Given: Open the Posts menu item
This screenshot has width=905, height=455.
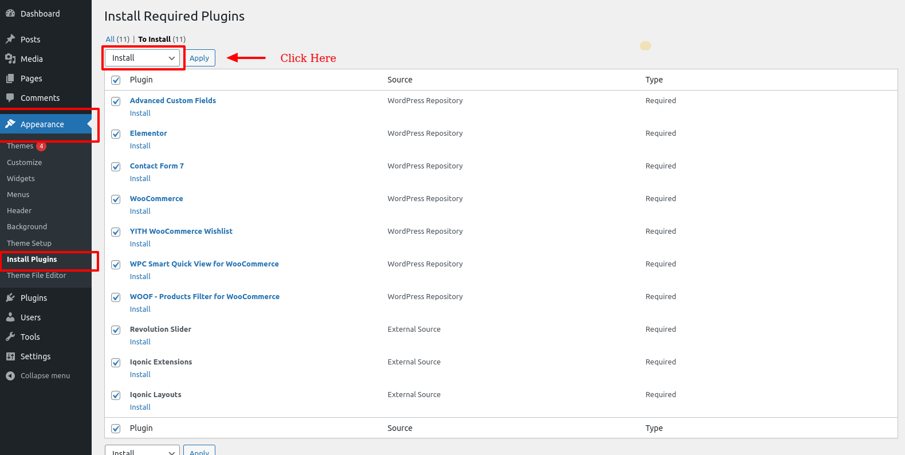Looking at the screenshot, I should pyautogui.click(x=46, y=39).
